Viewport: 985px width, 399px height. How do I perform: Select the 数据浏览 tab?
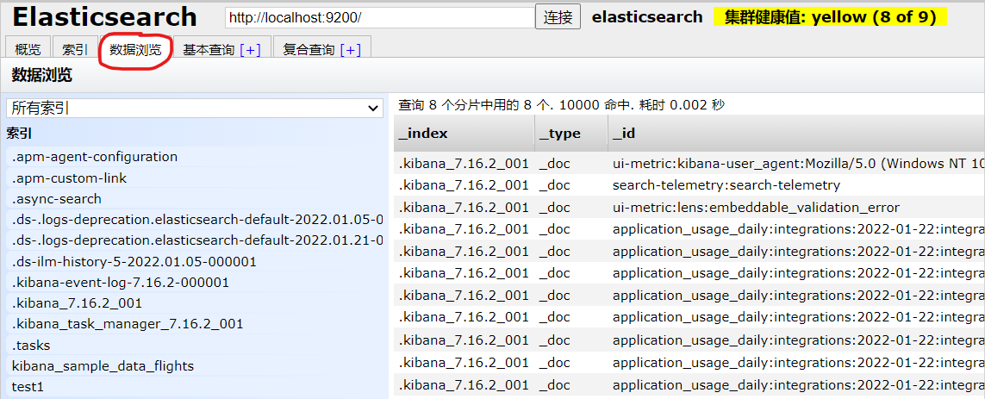pyautogui.click(x=135, y=50)
